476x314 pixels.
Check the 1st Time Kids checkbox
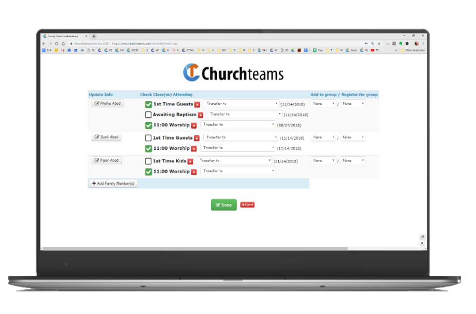click(x=148, y=161)
